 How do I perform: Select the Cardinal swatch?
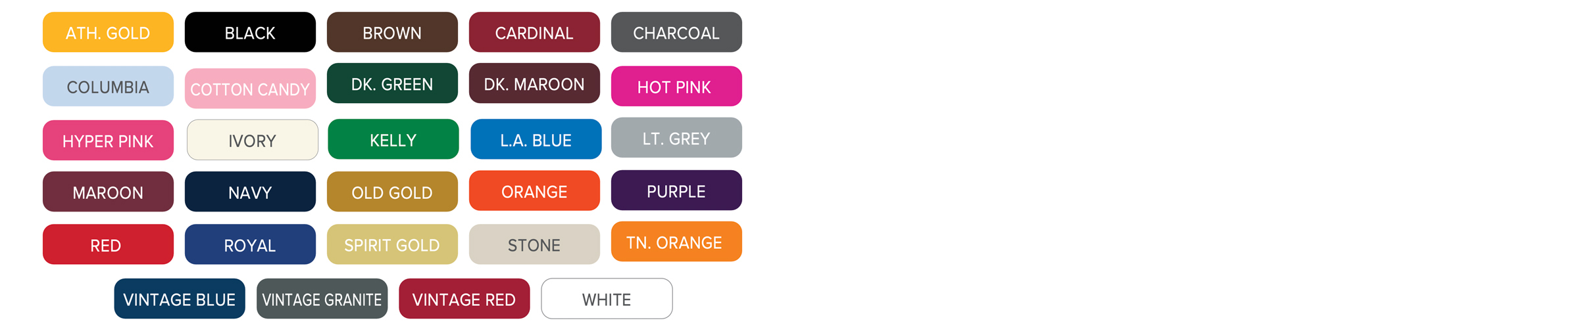534,32
